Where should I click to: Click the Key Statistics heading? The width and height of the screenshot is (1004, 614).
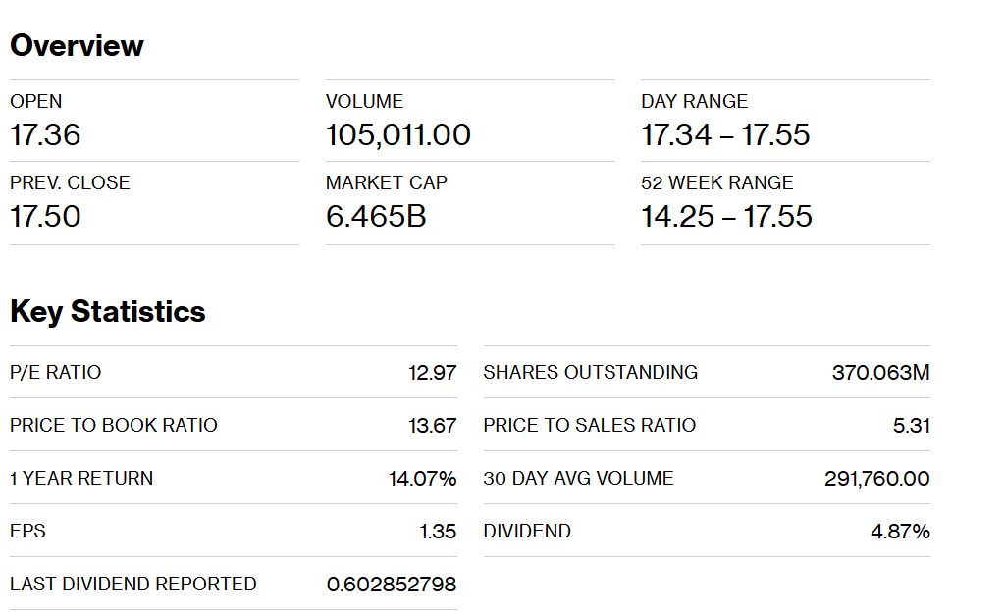click(108, 312)
